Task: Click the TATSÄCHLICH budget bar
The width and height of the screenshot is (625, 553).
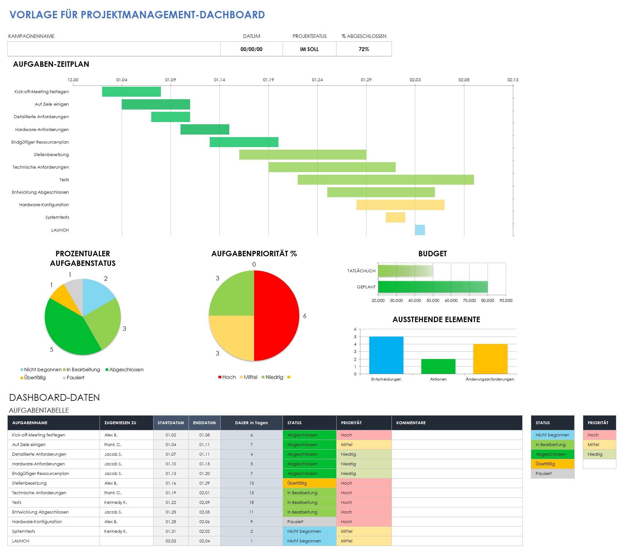Action: [405, 271]
